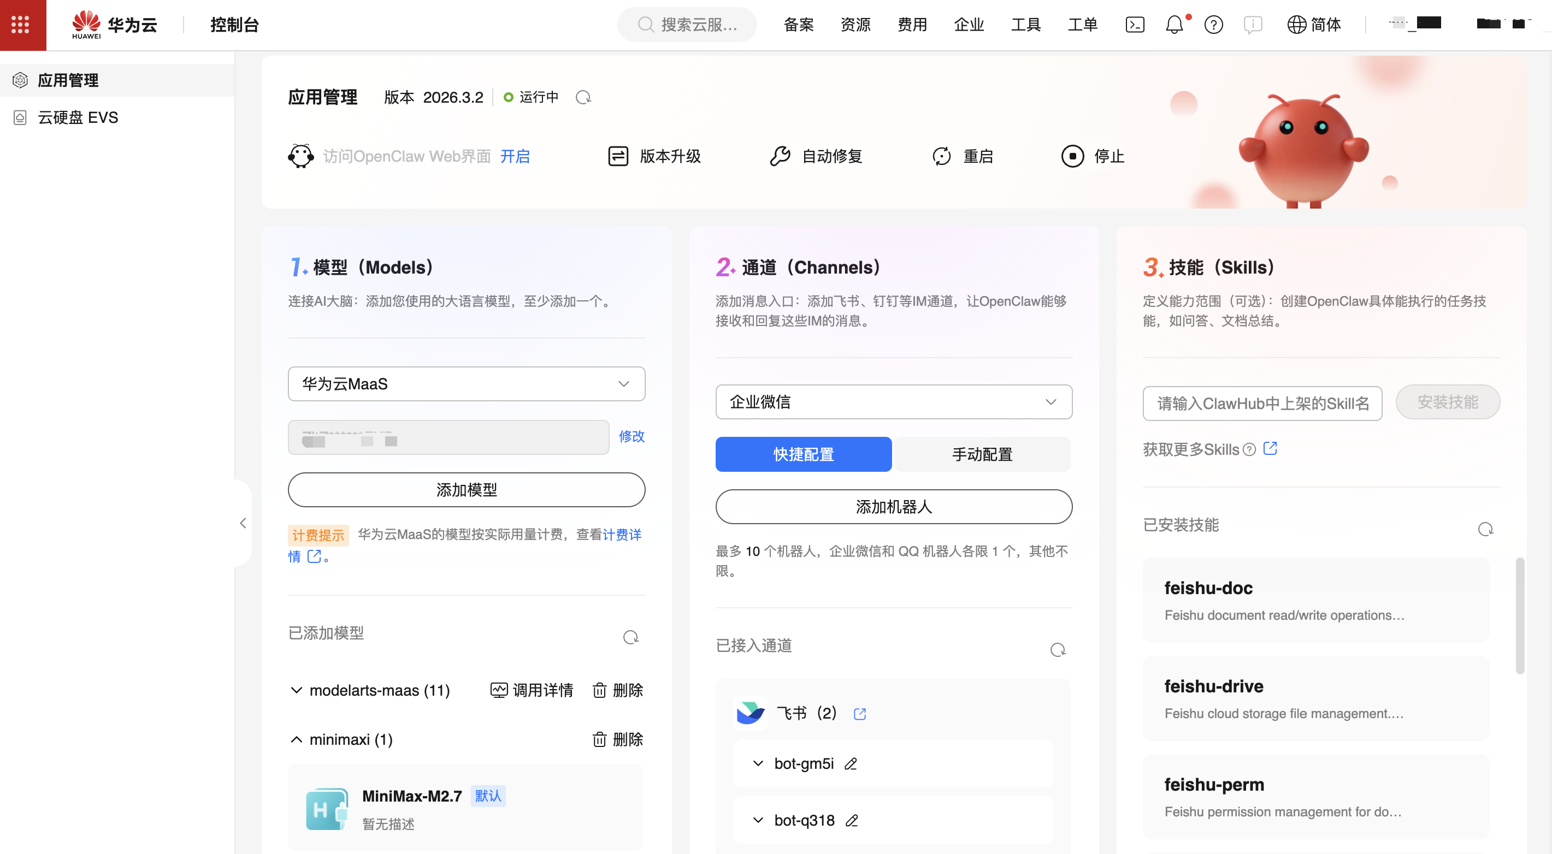Open the external link icon beside 飞书

[x=860, y=714]
